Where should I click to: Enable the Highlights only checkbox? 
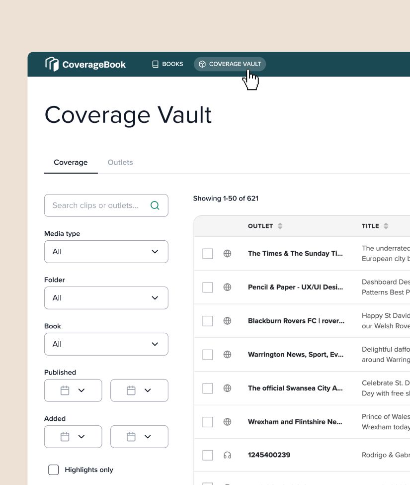point(54,470)
